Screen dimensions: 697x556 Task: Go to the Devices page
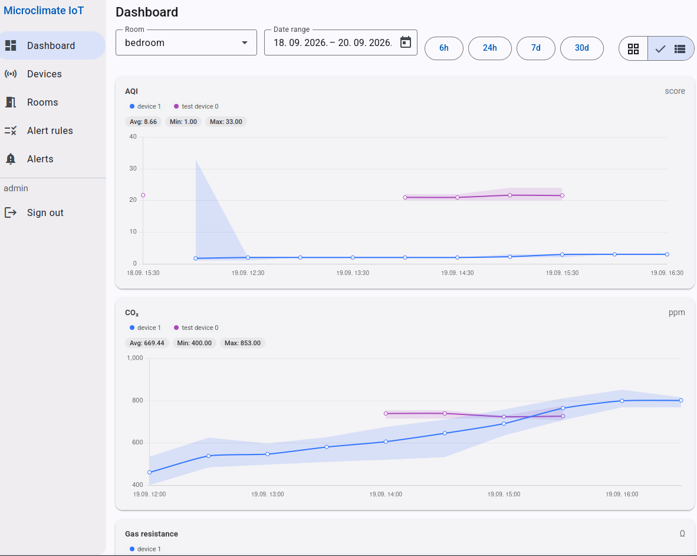pyautogui.click(x=52, y=74)
